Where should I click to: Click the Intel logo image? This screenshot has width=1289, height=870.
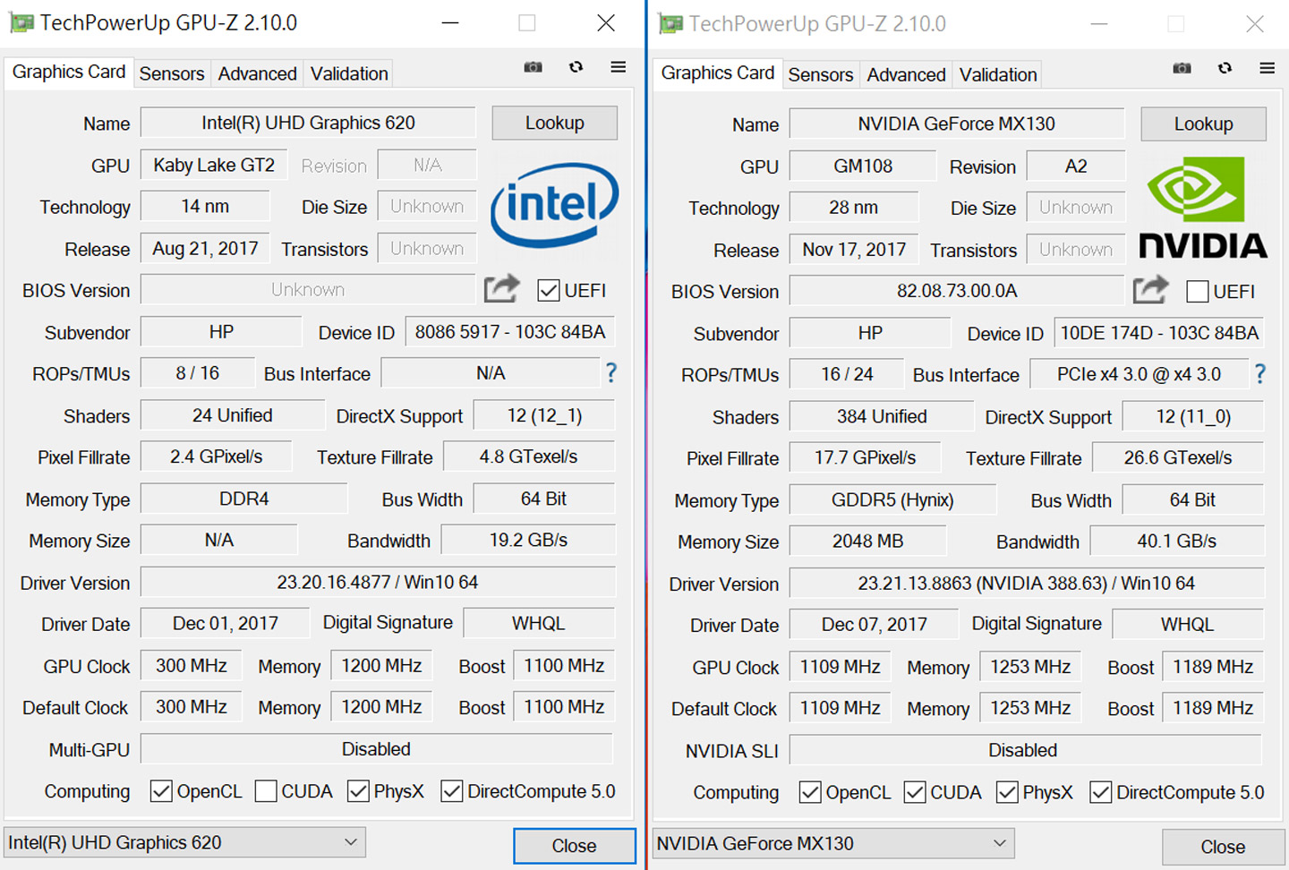(x=554, y=205)
